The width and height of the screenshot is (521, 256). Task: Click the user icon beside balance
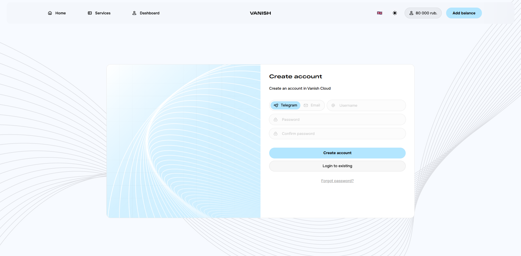tap(411, 13)
